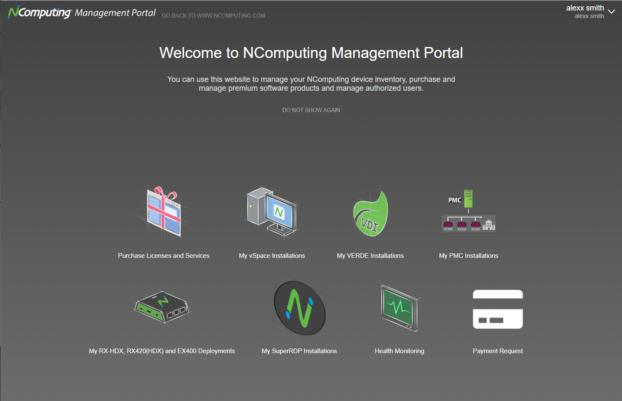Screen dimensions: 622x401
Task: Follow the Go Back to www.ncomputing.com link
Action: [213, 16]
